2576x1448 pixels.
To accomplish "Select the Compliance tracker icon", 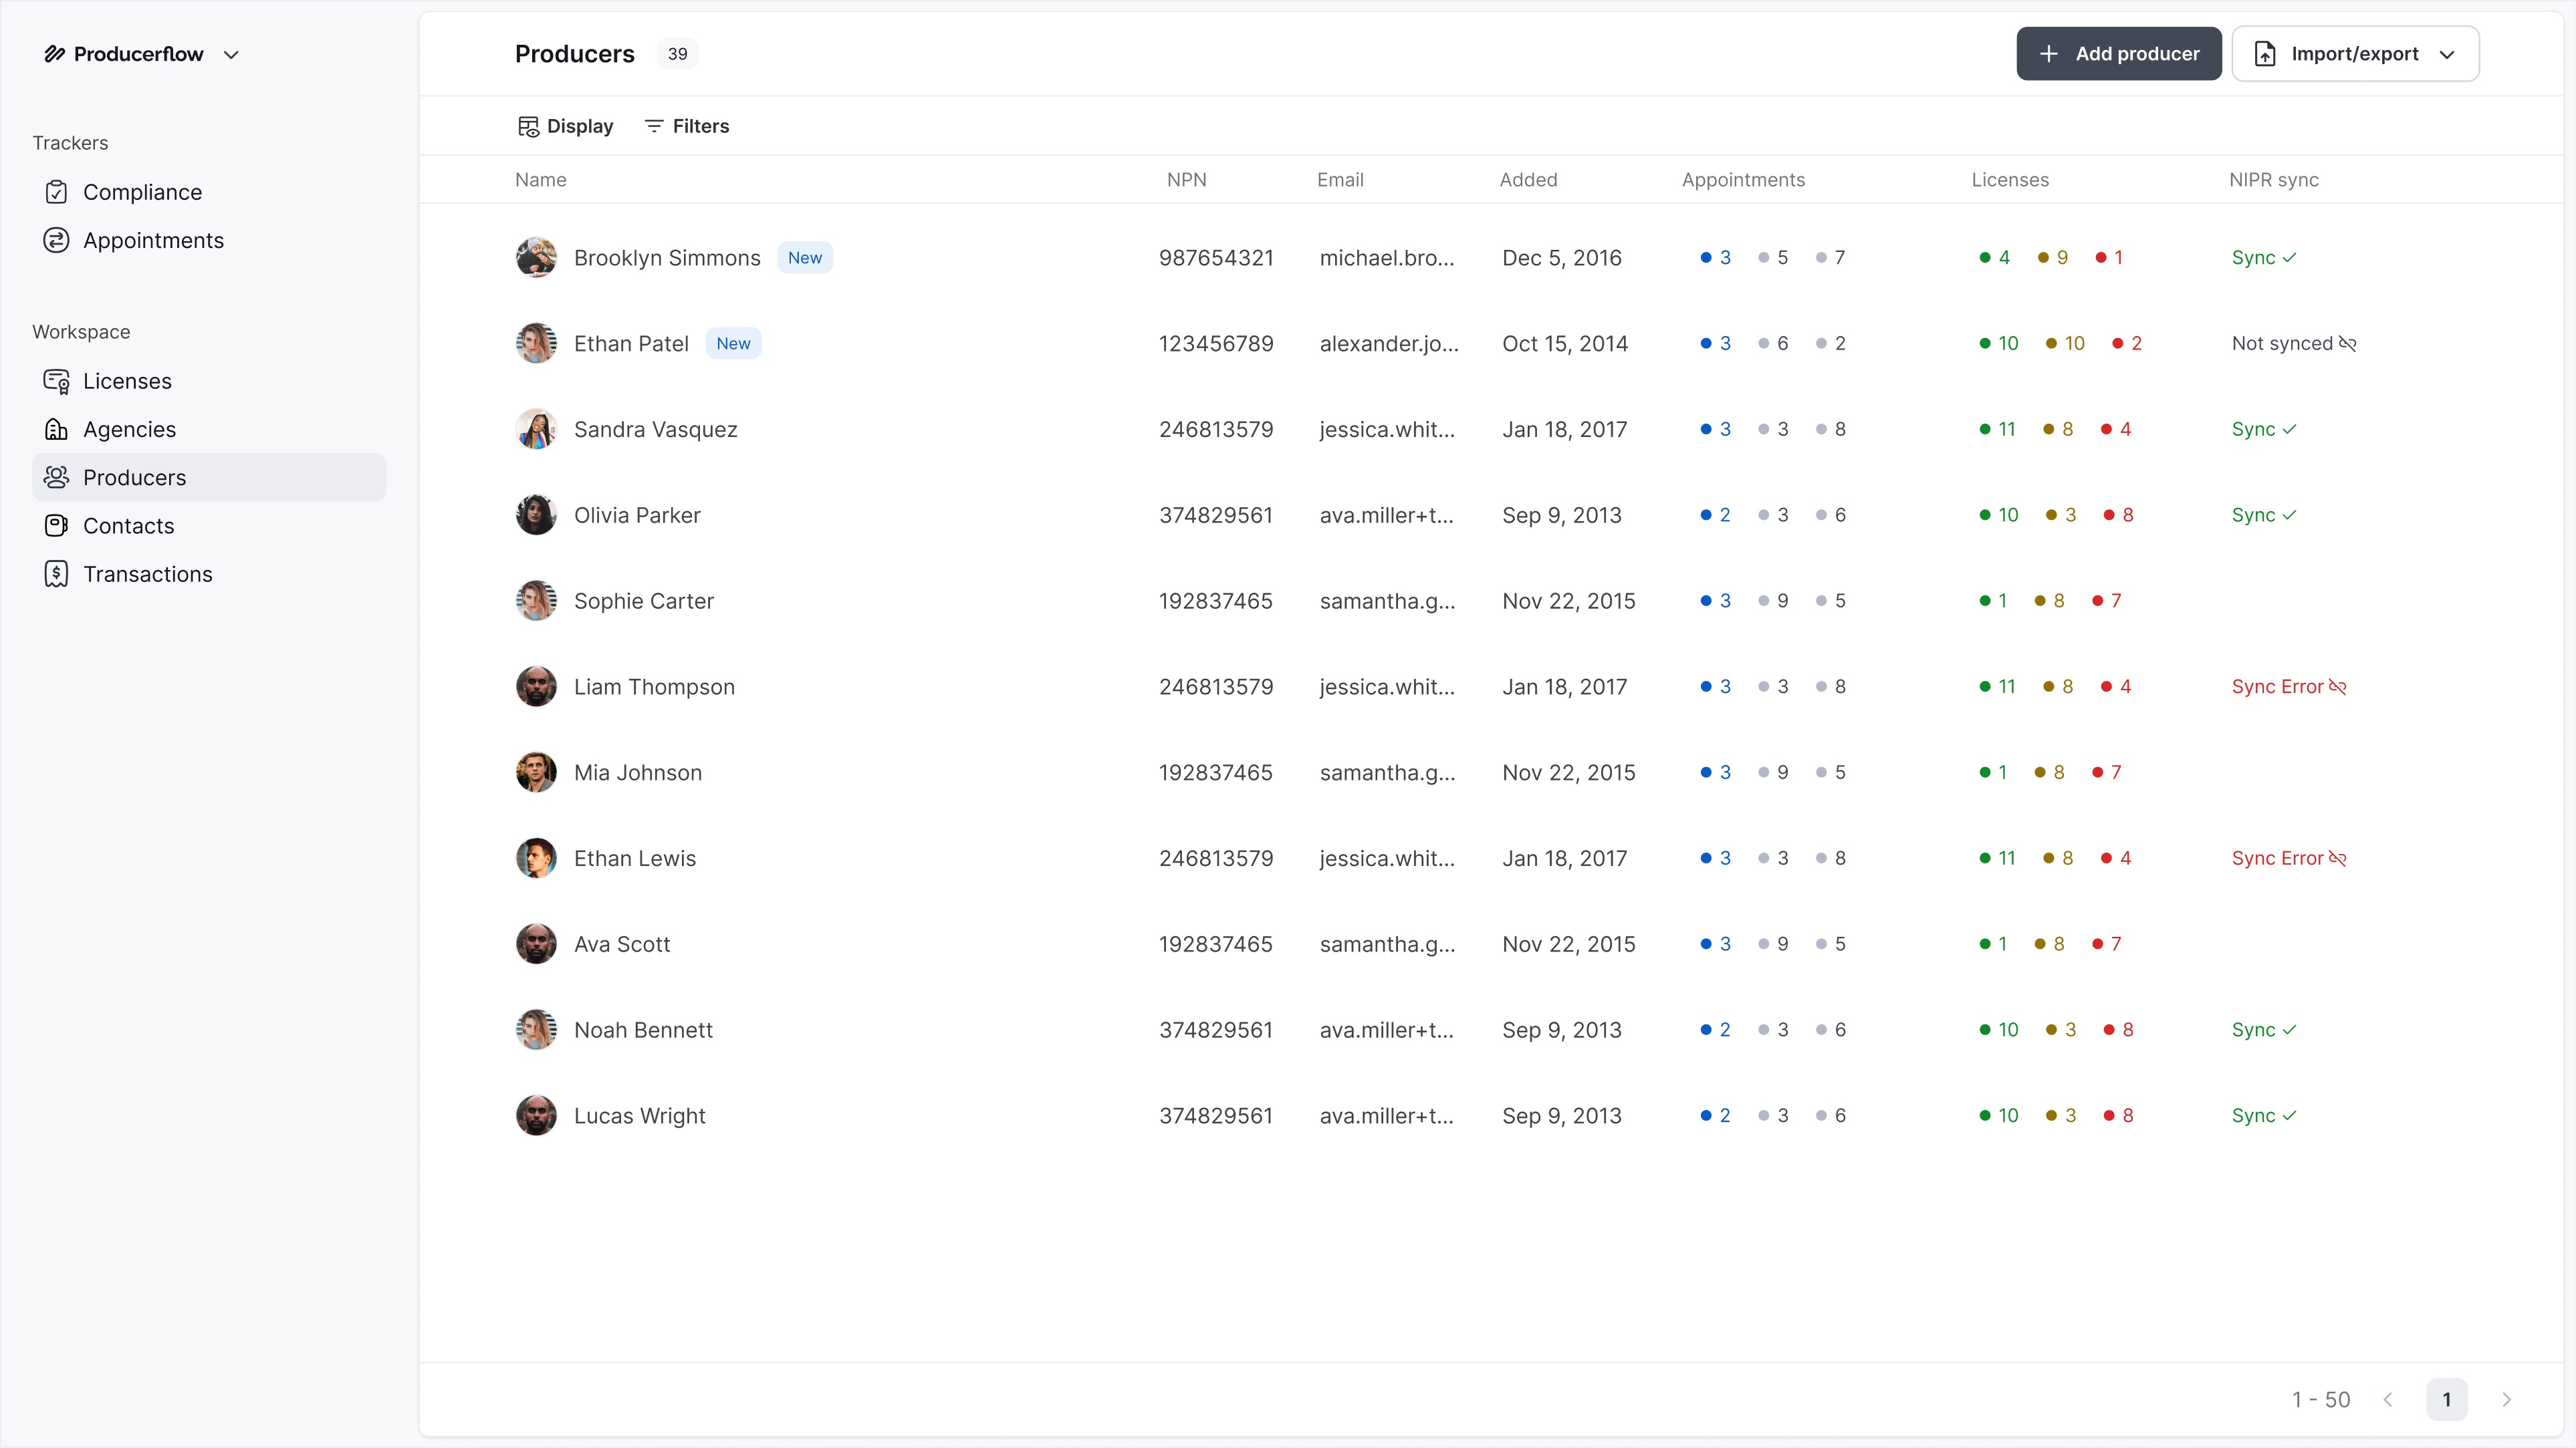I will click(x=57, y=192).
